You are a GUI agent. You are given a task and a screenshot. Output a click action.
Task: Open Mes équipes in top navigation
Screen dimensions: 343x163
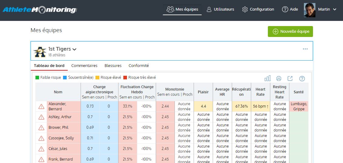(182, 9)
